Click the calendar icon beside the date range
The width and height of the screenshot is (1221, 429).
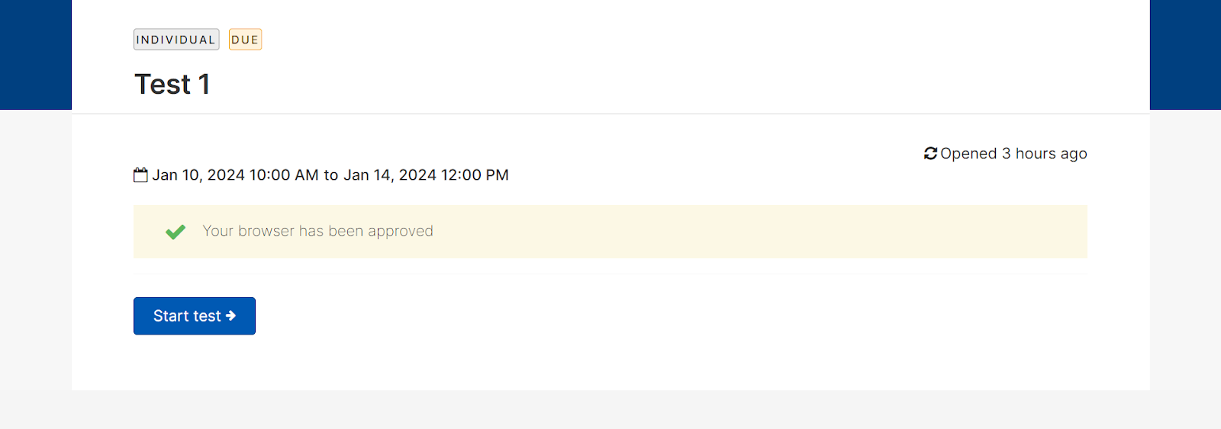pyautogui.click(x=140, y=175)
